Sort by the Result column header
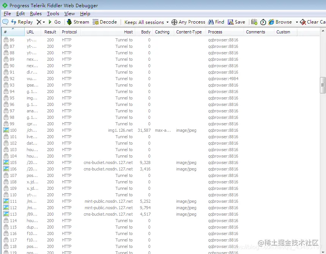This screenshot has width=326, height=254. pyautogui.click(x=50, y=32)
